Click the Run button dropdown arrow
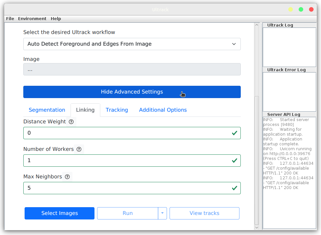Image resolution: width=321 pixels, height=235 pixels. point(162,213)
